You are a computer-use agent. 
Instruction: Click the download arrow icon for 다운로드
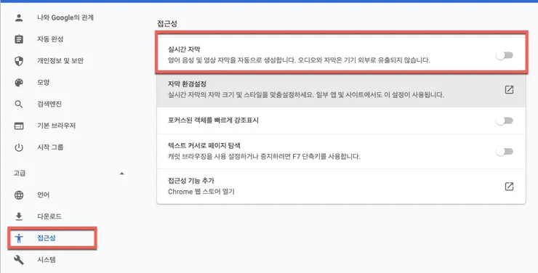(19, 216)
